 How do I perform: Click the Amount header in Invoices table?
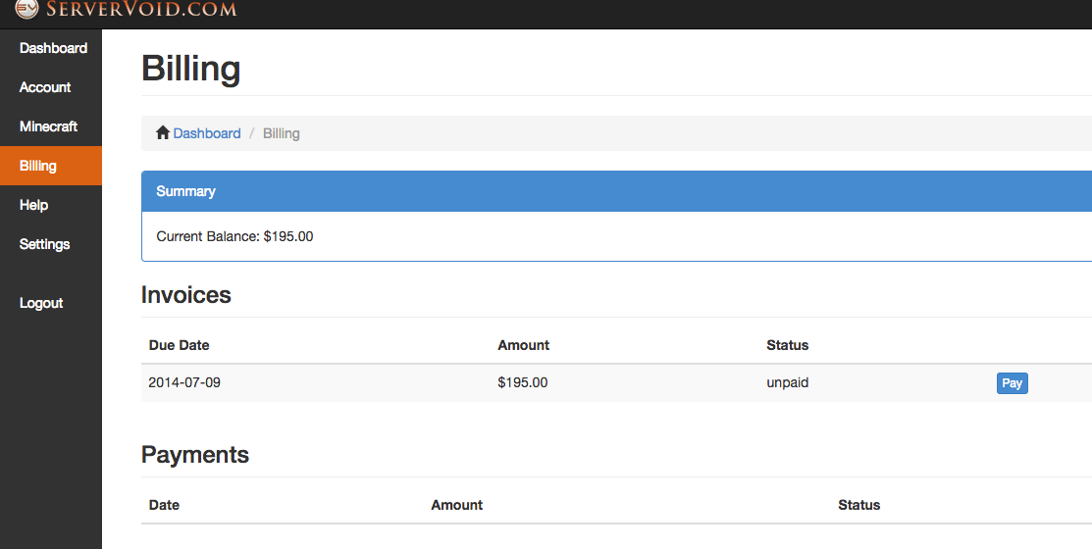(x=523, y=345)
